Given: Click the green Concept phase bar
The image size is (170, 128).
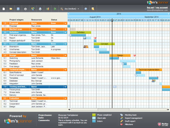Looking at the screenshot, I should 104,44.
